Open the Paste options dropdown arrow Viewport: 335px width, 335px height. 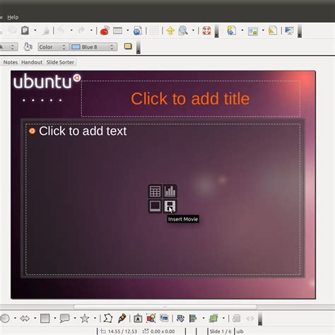(35, 30)
